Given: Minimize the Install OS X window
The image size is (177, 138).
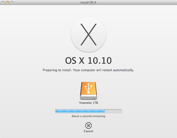Looking at the screenshot, I should pos(7,2).
